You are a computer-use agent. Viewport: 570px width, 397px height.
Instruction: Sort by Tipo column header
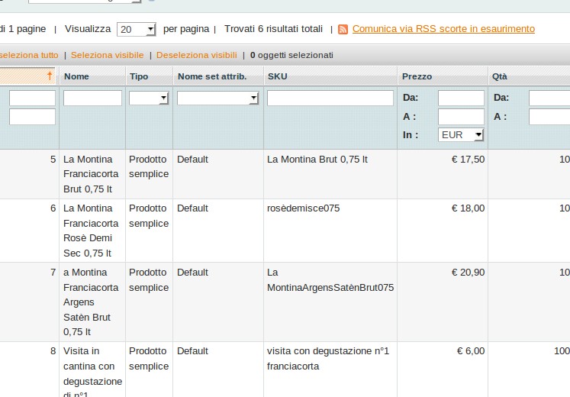pyautogui.click(x=139, y=76)
